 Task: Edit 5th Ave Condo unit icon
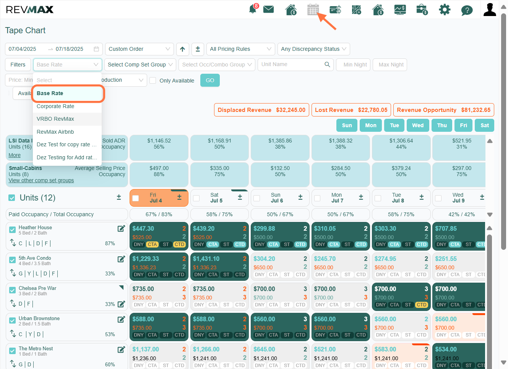pos(121,259)
